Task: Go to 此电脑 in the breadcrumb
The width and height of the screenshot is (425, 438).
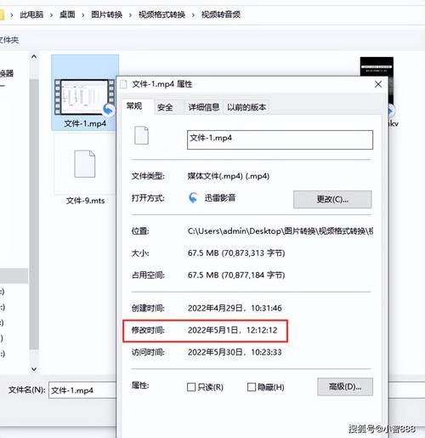Action: pyautogui.click(x=31, y=14)
